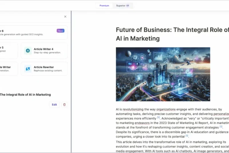Open citation [1] after "engagement strategies"

pos(221,127)
